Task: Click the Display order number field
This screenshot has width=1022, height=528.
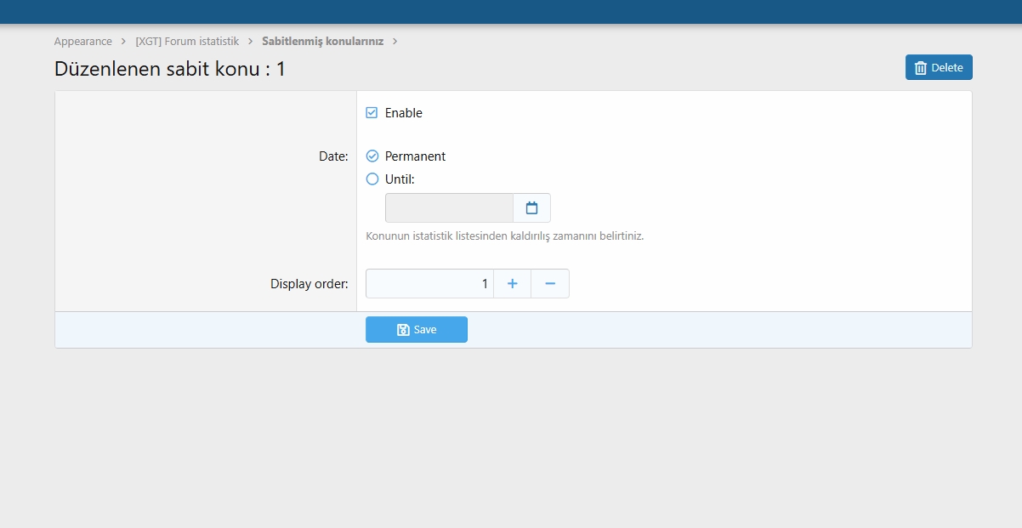Action: 429,284
